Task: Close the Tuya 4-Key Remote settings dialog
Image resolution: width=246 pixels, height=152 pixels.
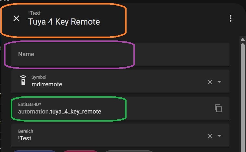Action: point(16,18)
